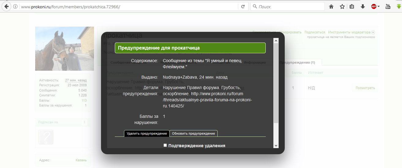Image resolution: width=402 pixels, height=168 pixels.
Task: Select the Удалить предупреждение tab
Action: tap(147, 133)
